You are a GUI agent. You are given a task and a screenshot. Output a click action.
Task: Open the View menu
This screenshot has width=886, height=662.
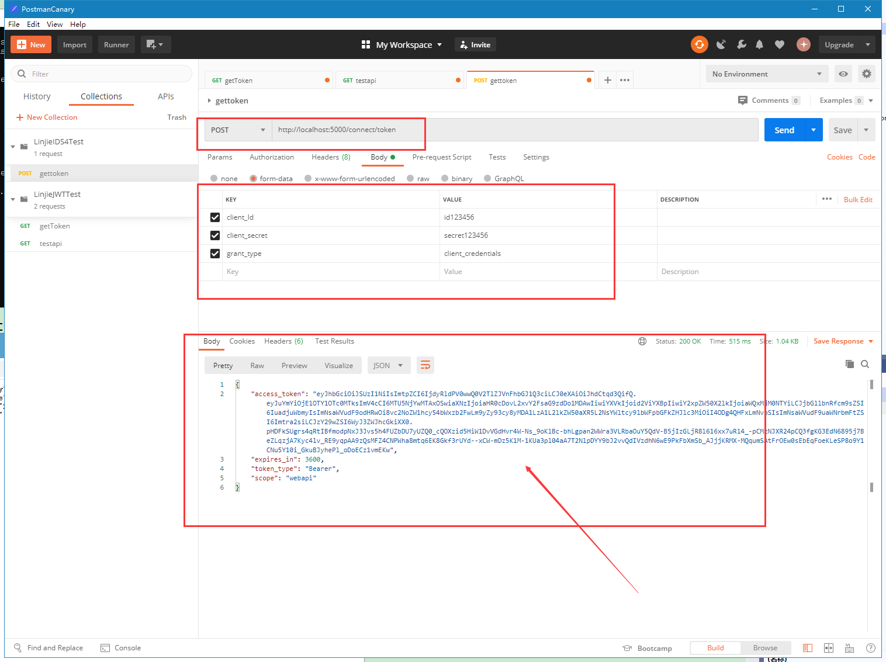(x=54, y=24)
